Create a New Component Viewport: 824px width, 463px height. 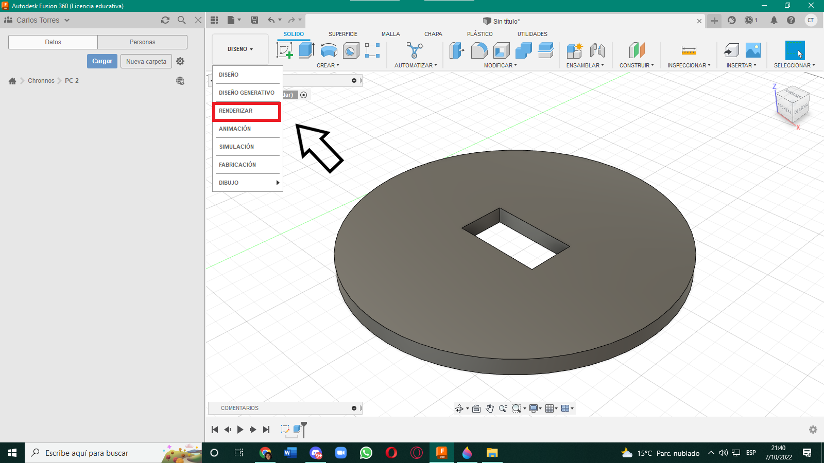pos(574,50)
